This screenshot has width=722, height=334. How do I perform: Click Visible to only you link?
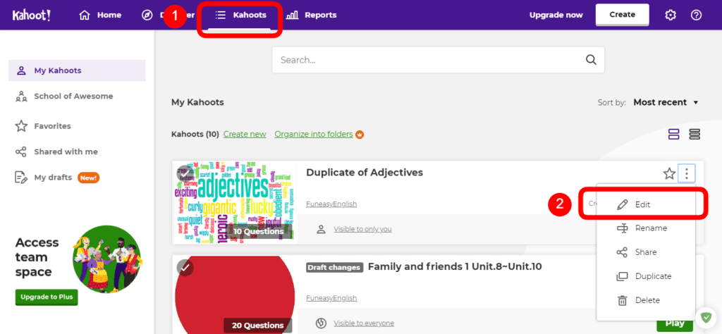point(363,228)
